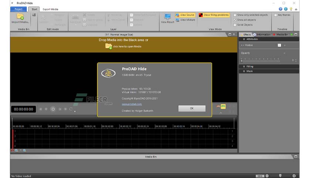Switch to the Information panel tab
Viewport: 309px width, 178px height.
pos(262,35)
